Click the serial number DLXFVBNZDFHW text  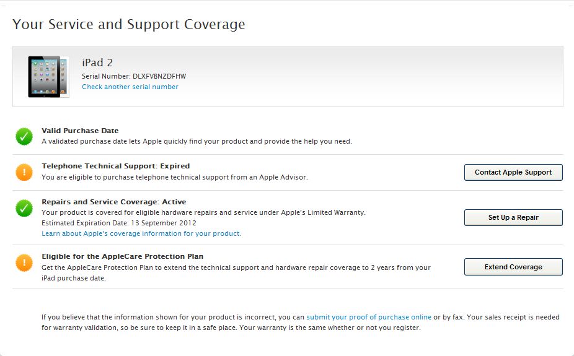point(159,77)
